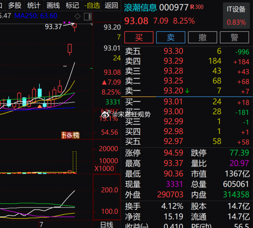Click the X1000 volume scale box
The height and width of the screenshot is (228, 253).
104,169
